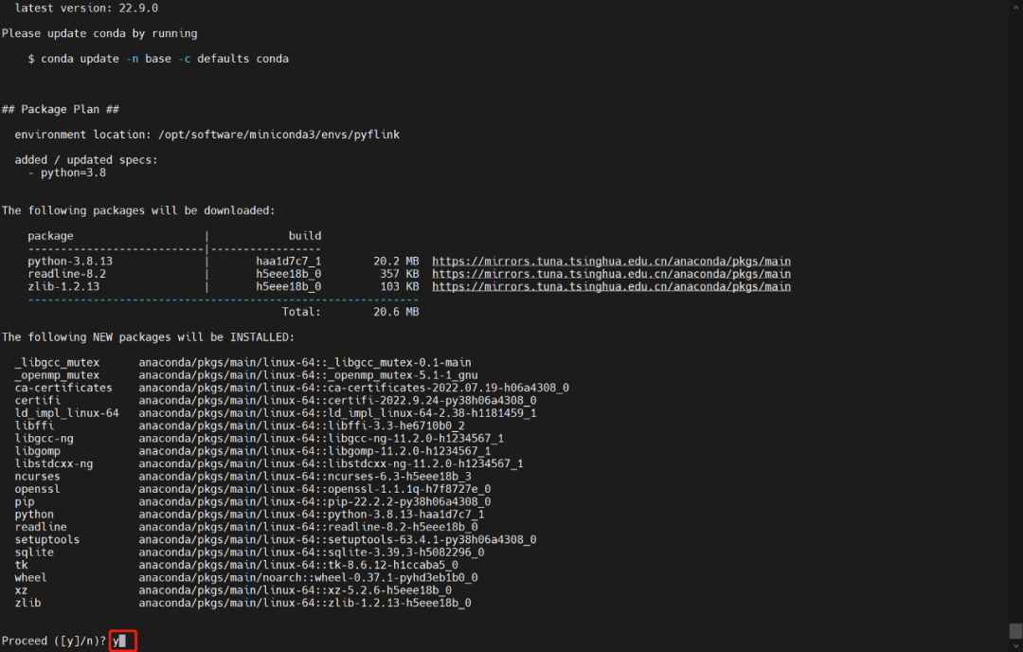
Task: Click the vertical scrollbar thumb
Action: tap(1015, 630)
